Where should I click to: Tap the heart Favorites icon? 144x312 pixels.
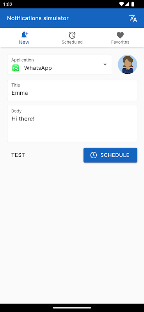[x=120, y=35]
